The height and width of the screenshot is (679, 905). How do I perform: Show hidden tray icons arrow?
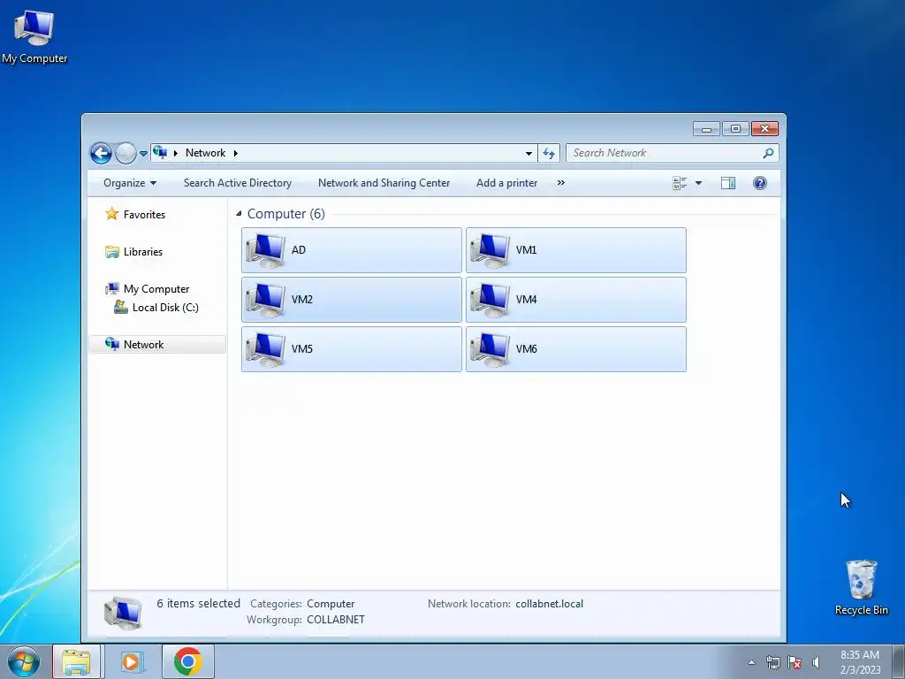pyautogui.click(x=751, y=662)
